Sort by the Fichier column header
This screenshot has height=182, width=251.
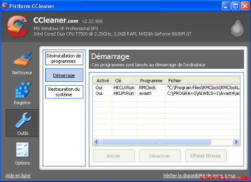click(202, 81)
